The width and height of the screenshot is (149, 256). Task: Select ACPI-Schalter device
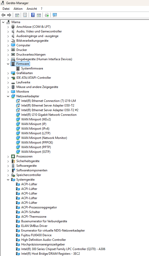pos(30,212)
